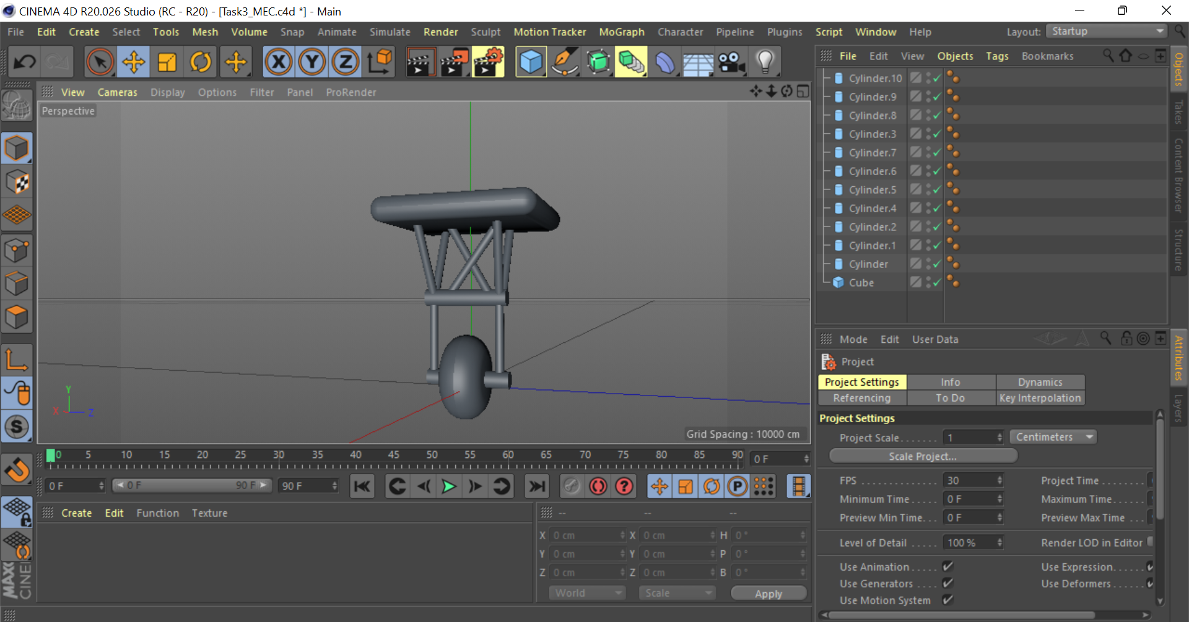Click the Undo arrow icon

click(25, 62)
